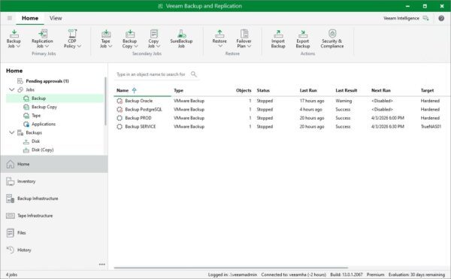
Task: Click 'Evaluation: 30 days remaining' status text
Action: (416, 274)
